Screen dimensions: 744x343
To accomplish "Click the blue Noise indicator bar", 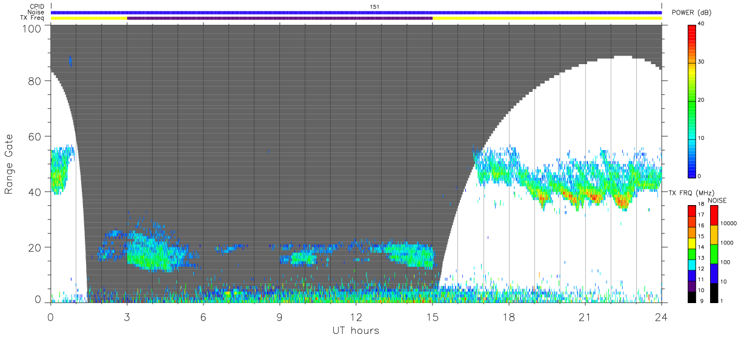I will pyautogui.click(x=356, y=12).
